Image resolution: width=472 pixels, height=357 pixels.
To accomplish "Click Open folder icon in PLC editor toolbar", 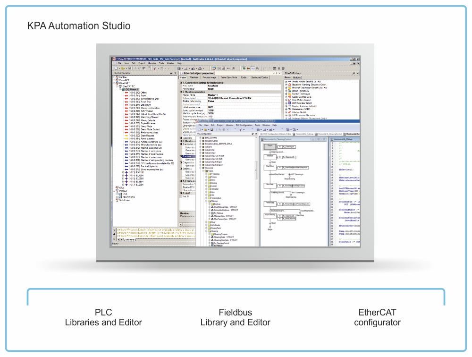I will point(206,129).
